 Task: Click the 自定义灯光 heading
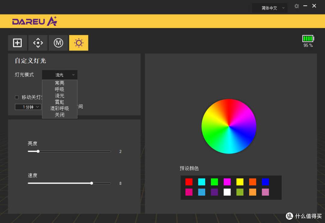pos(30,61)
